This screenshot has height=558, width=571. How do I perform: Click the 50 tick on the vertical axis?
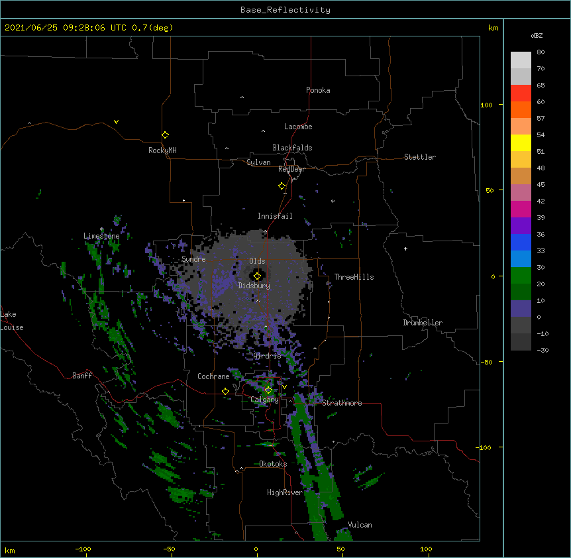490,190
